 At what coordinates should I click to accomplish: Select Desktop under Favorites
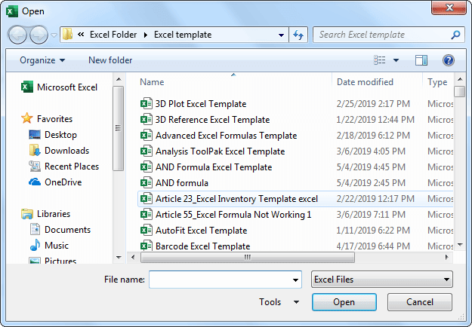click(53, 135)
